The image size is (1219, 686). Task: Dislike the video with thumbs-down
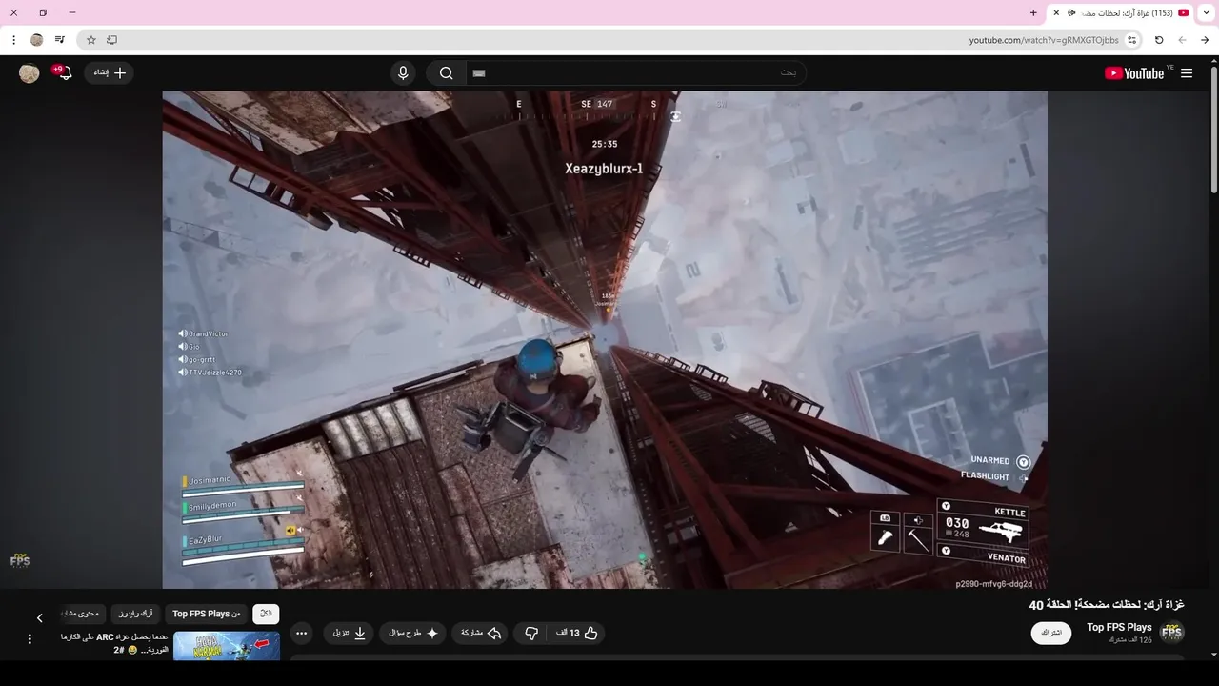531,633
